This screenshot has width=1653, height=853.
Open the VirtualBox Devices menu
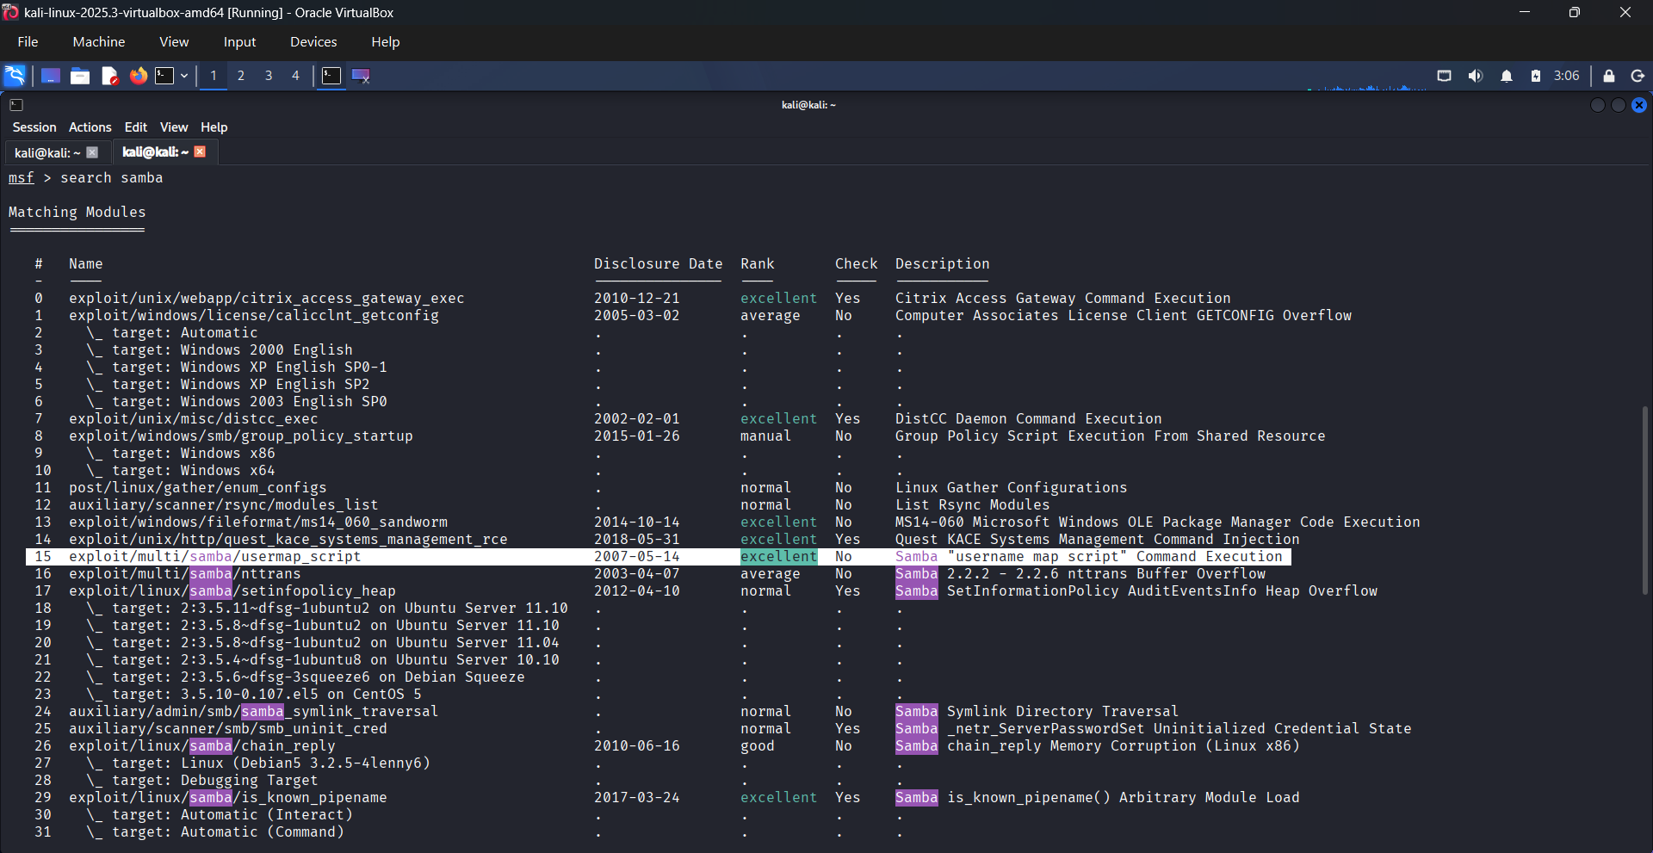point(313,41)
